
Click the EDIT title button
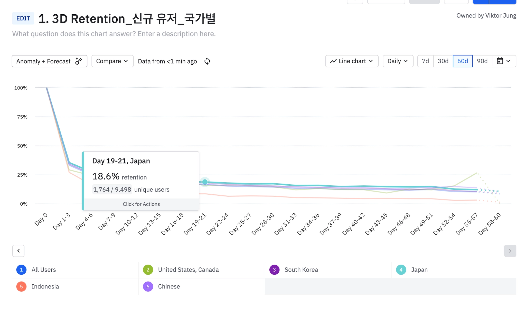pos(23,18)
